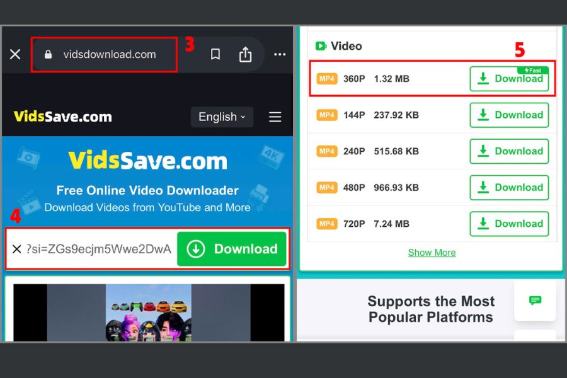567x378 pixels.
Task: Click the VidsSave.com logo in dark header
Action: tap(63, 117)
